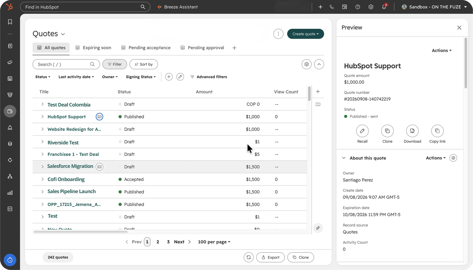Open the phone calling icon
473x270 pixels.
pos(332,7)
